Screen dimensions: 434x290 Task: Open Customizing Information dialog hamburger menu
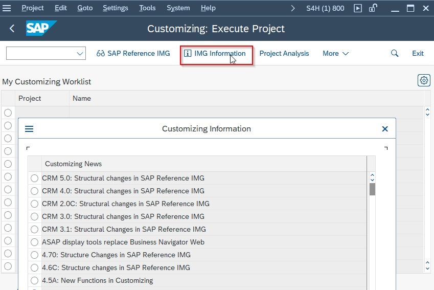click(29, 129)
